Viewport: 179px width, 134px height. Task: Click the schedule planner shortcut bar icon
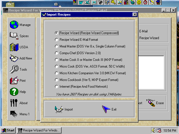click(x=107, y=3)
